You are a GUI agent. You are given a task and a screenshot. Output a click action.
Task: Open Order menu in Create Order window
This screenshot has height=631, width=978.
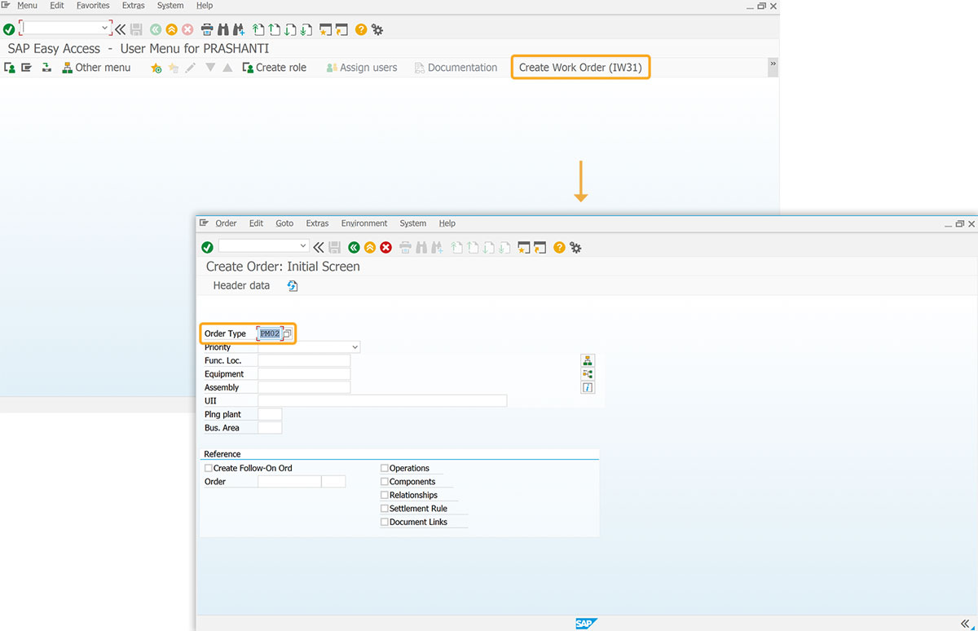click(226, 223)
